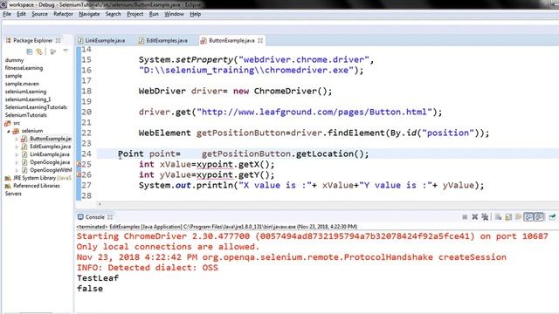This screenshot has height=314, width=559.
Task: Select the dummy project in Package Explorer
Action: tap(14, 60)
